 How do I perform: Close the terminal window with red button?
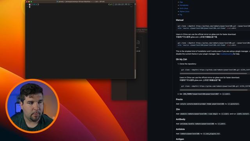click(27, 2)
